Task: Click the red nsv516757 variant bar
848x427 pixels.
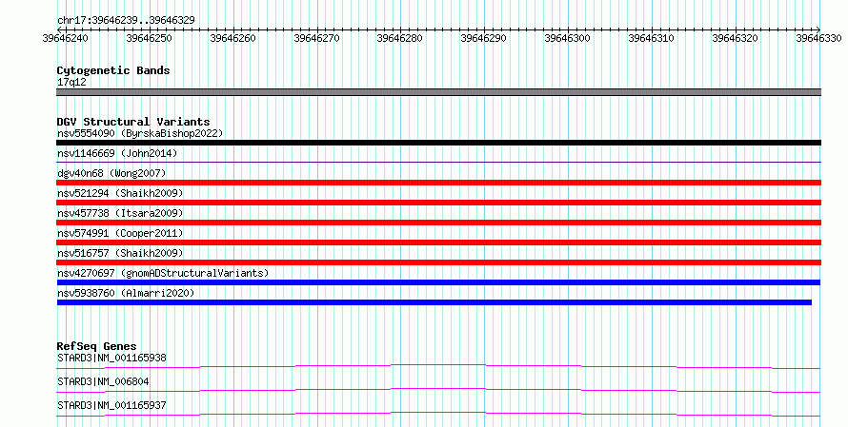Action: (x=438, y=262)
